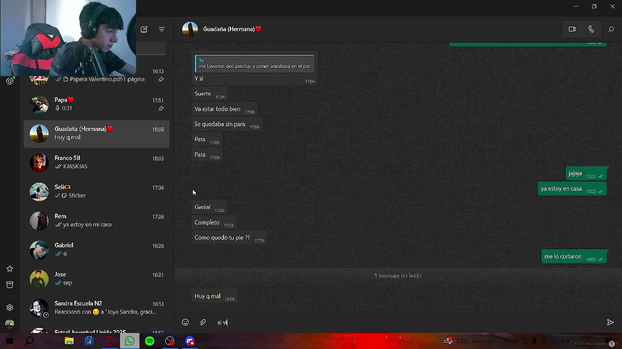Open taskbar search
Screen dimensions: 622x349
29,341
